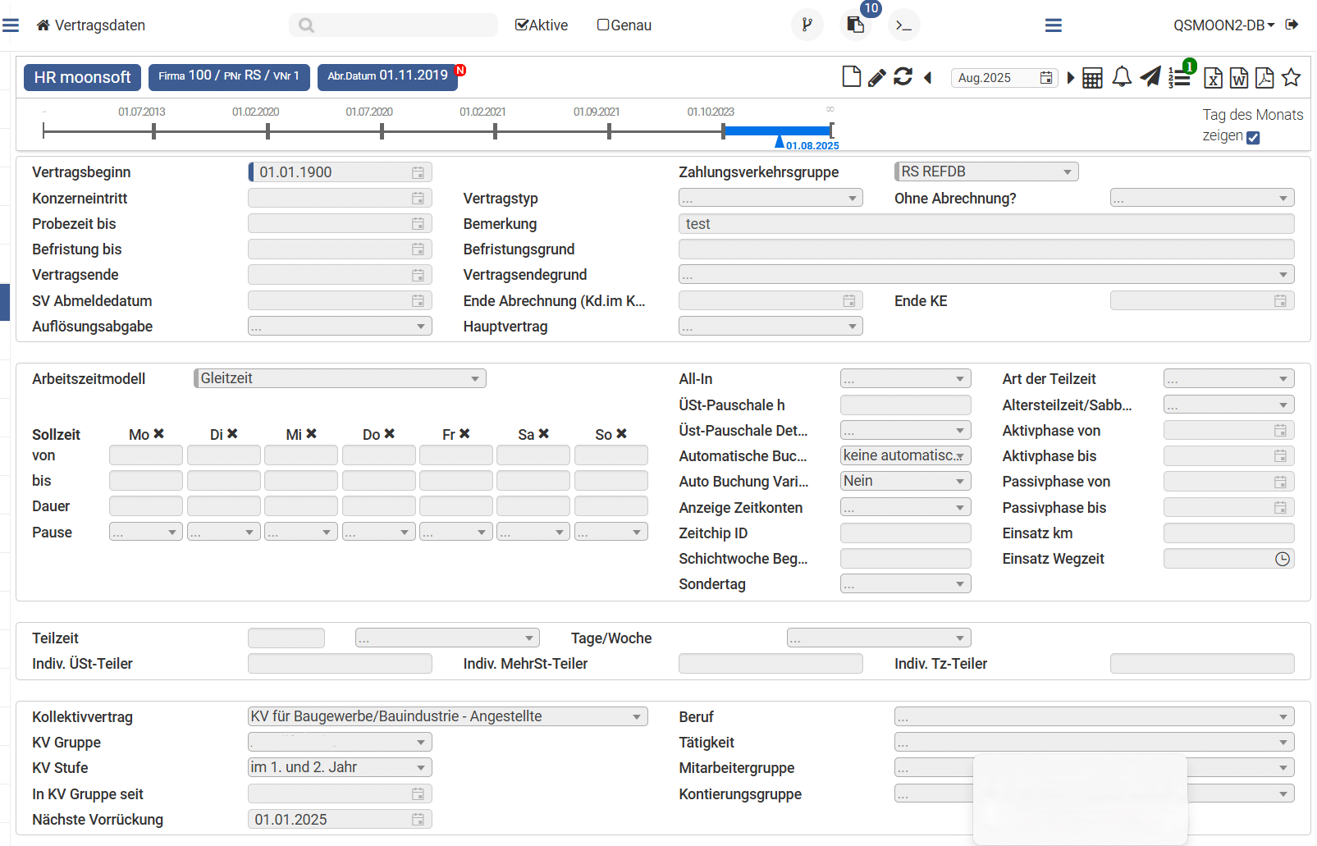The height and width of the screenshot is (846, 1317).
Task: Click the pencil edit icon
Action: [x=877, y=78]
